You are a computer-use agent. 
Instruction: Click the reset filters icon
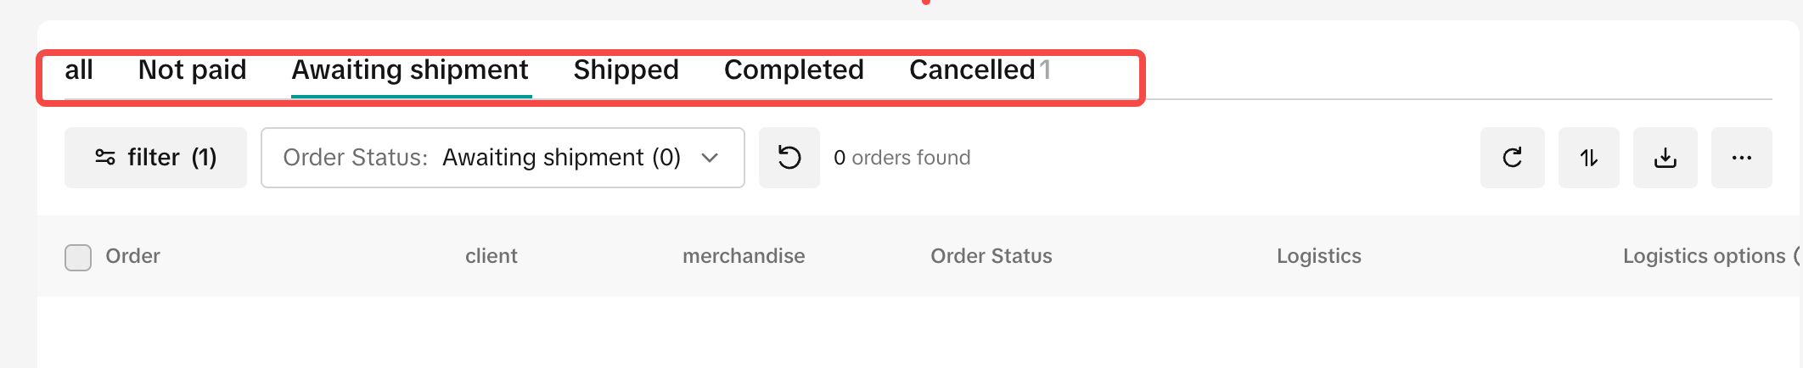[789, 158]
